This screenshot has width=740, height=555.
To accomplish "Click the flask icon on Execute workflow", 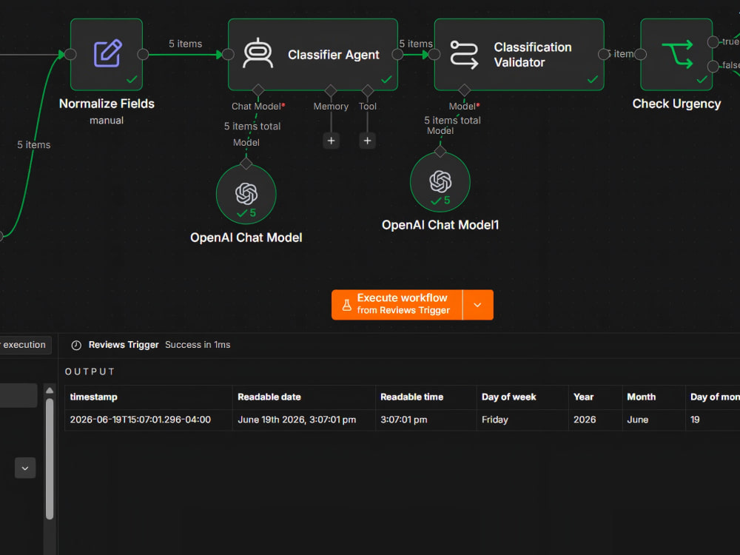I will (347, 306).
